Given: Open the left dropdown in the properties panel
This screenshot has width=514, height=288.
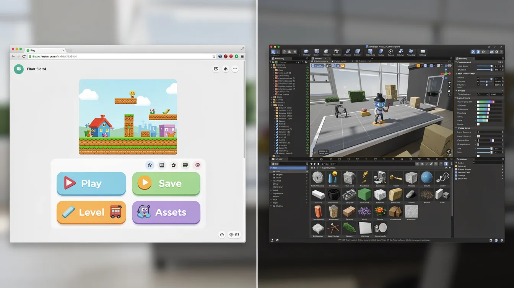Looking at the screenshot, I should [x=482, y=94].
